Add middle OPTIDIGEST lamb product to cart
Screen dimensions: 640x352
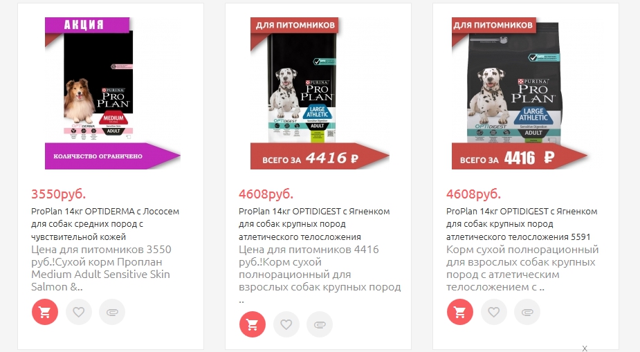[x=253, y=324]
